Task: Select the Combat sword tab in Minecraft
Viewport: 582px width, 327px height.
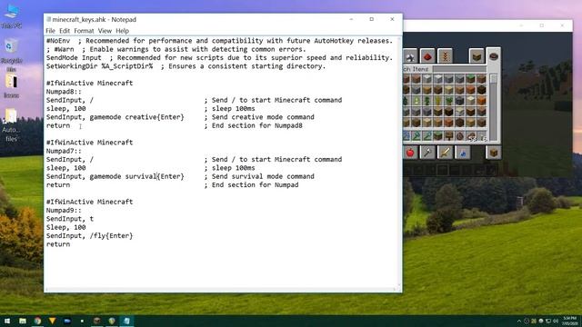Action: point(445,153)
